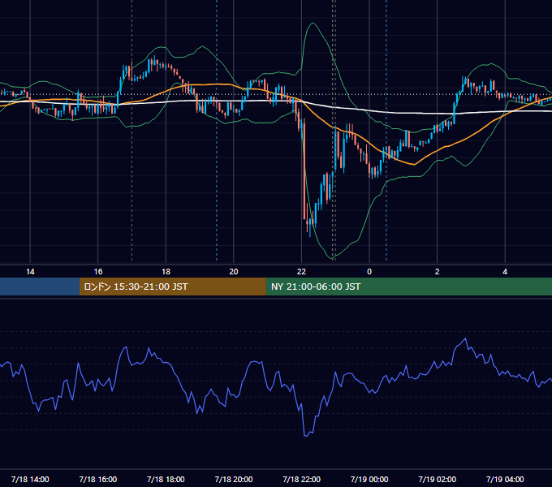Click the oscillator line's lowest trough
552x487 pixels.
click(305, 436)
